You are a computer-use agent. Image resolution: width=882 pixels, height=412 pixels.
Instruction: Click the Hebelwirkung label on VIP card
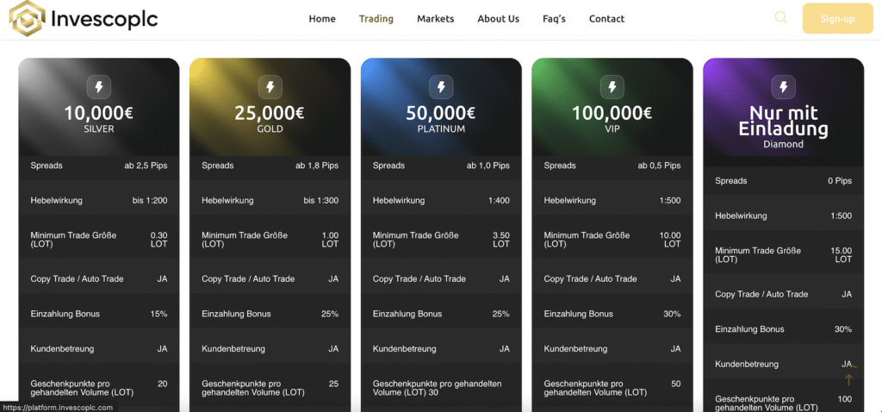[570, 200]
